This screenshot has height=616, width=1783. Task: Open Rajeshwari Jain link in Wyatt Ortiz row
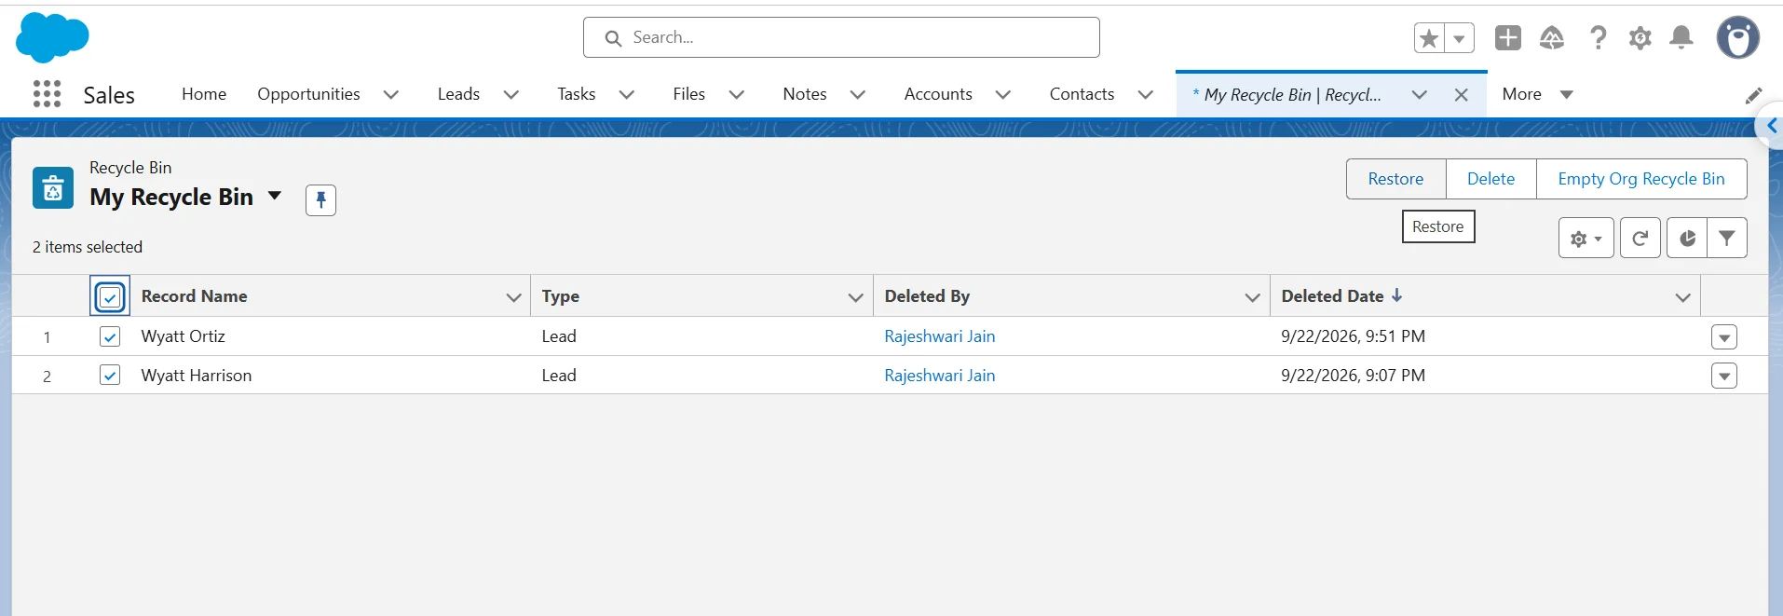pyautogui.click(x=939, y=336)
